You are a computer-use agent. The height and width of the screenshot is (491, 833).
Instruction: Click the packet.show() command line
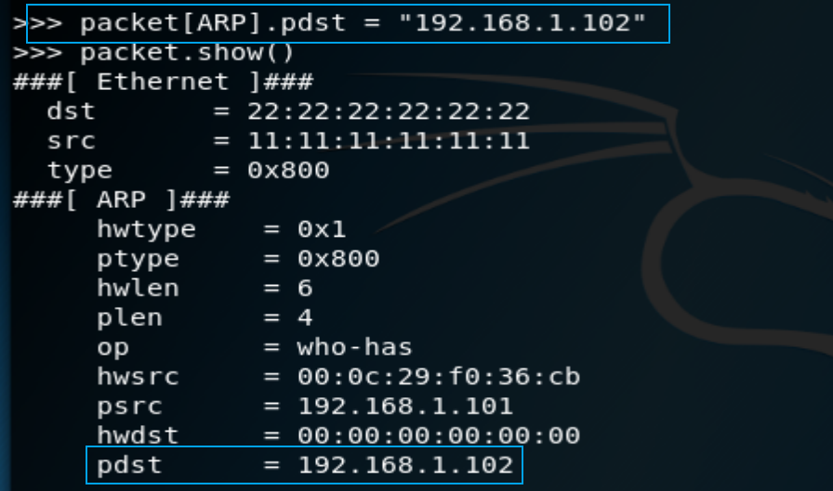click(x=153, y=53)
